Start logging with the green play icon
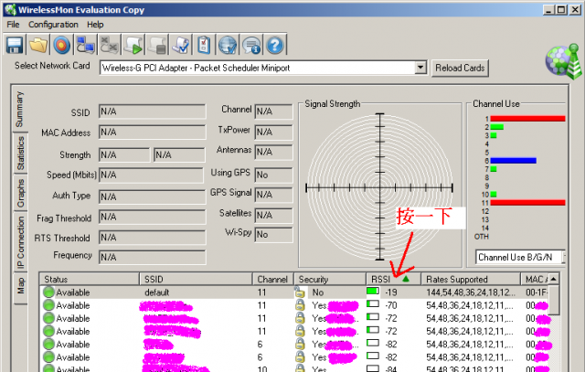This screenshot has height=372, width=585. 133,45
